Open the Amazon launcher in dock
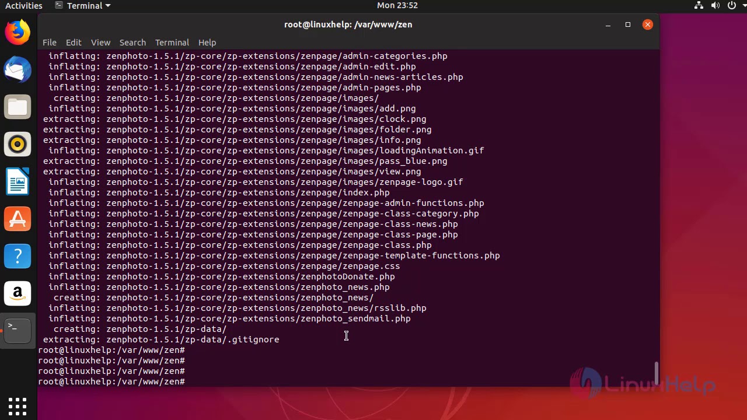The image size is (747, 420). coord(18,293)
